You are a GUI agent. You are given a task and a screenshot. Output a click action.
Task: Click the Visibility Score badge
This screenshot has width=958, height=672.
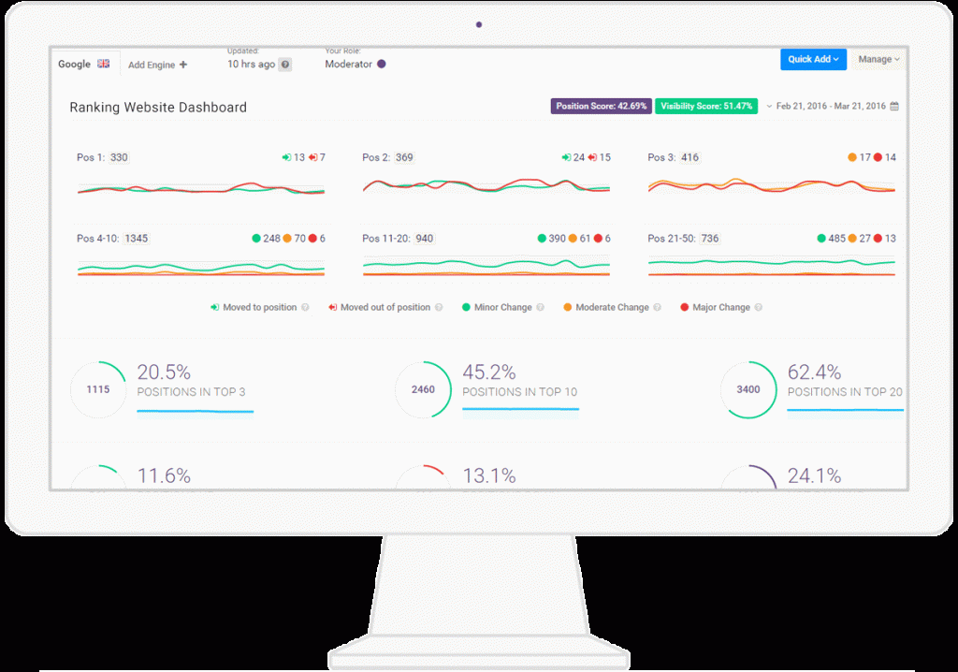point(706,106)
